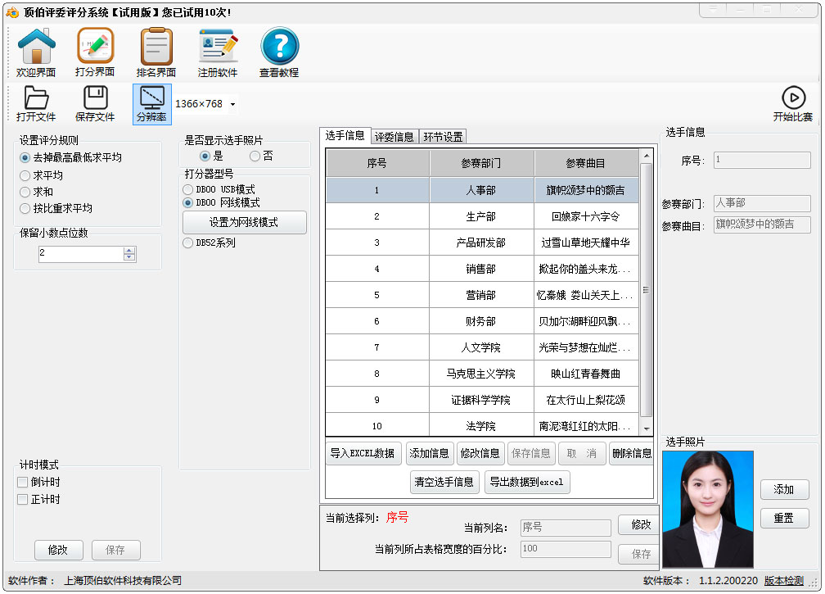825x594 pixels.
Task: Click the table scrollbar down arrow
Action: point(647,429)
